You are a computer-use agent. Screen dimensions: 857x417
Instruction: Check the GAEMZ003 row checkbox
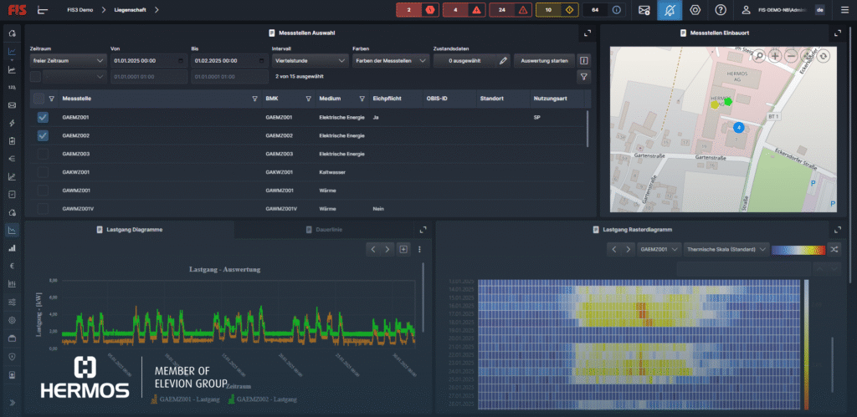tap(43, 154)
